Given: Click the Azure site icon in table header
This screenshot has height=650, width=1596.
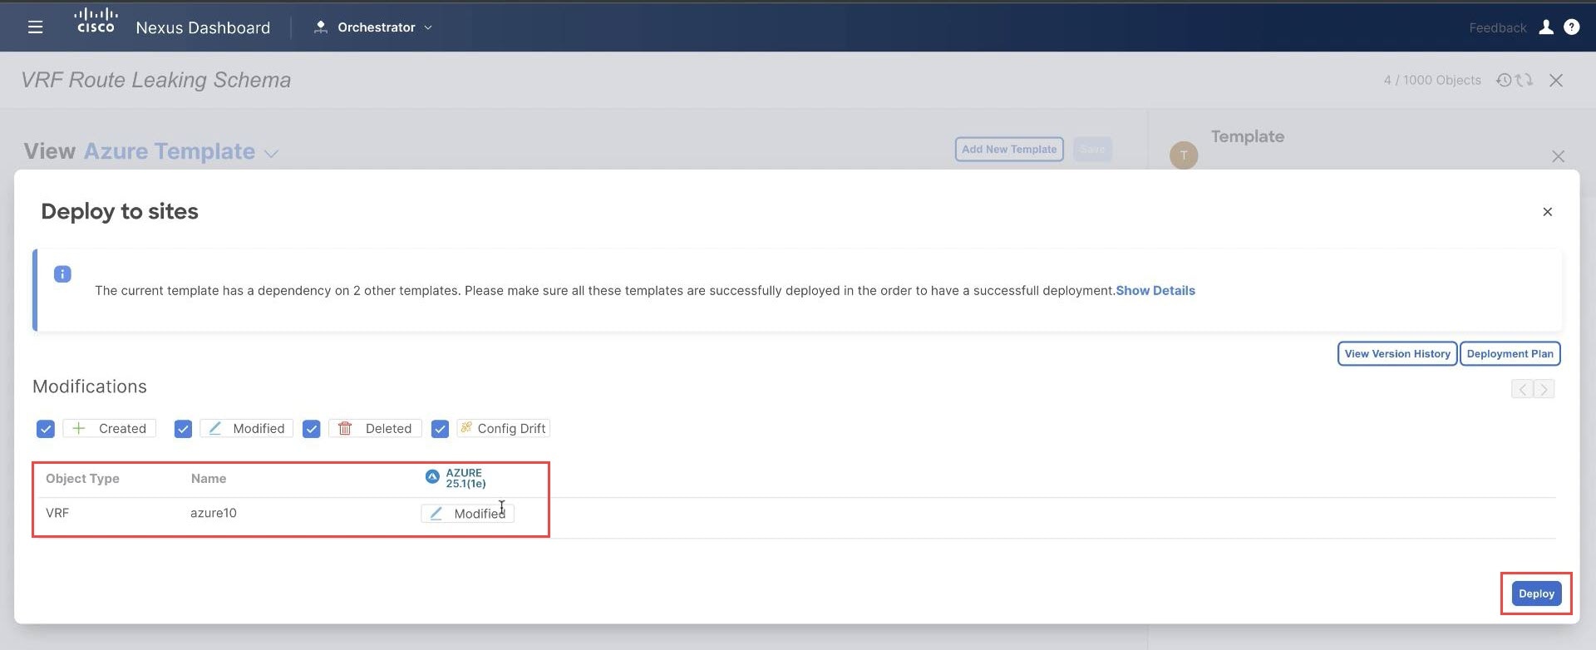Looking at the screenshot, I should coord(432,476).
